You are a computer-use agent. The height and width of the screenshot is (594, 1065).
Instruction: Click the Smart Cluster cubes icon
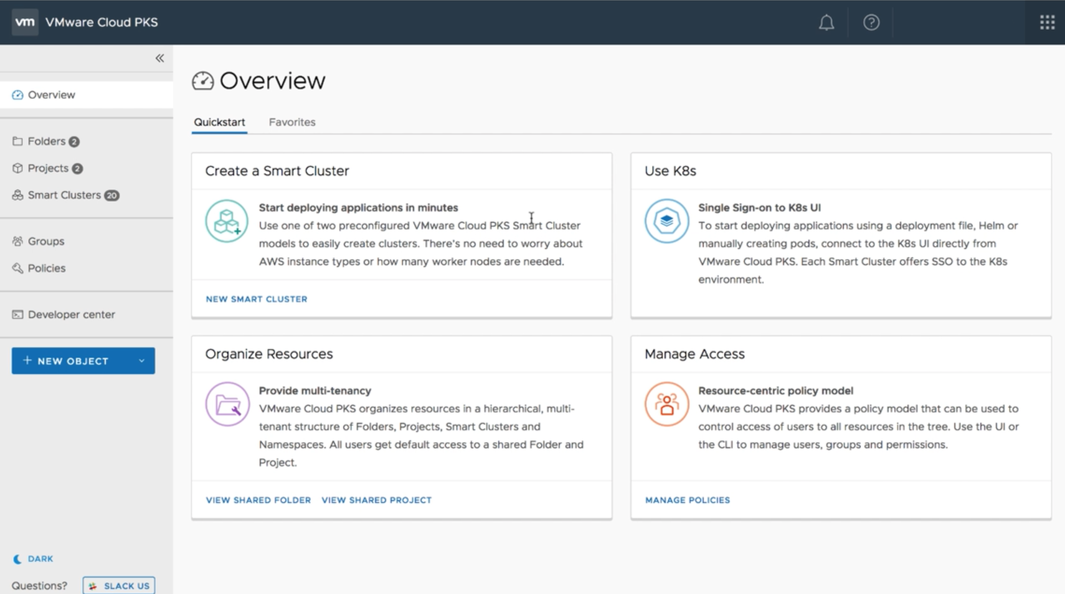point(227,221)
